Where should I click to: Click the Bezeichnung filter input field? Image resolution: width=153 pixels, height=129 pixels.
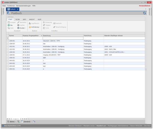(63, 38)
